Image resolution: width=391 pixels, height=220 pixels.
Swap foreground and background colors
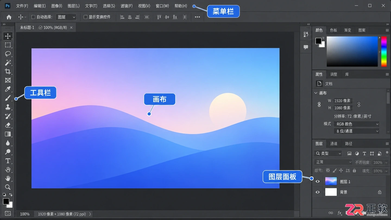(x=11, y=195)
